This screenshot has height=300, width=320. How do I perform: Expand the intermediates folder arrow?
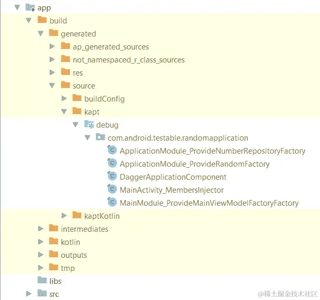click(x=41, y=229)
